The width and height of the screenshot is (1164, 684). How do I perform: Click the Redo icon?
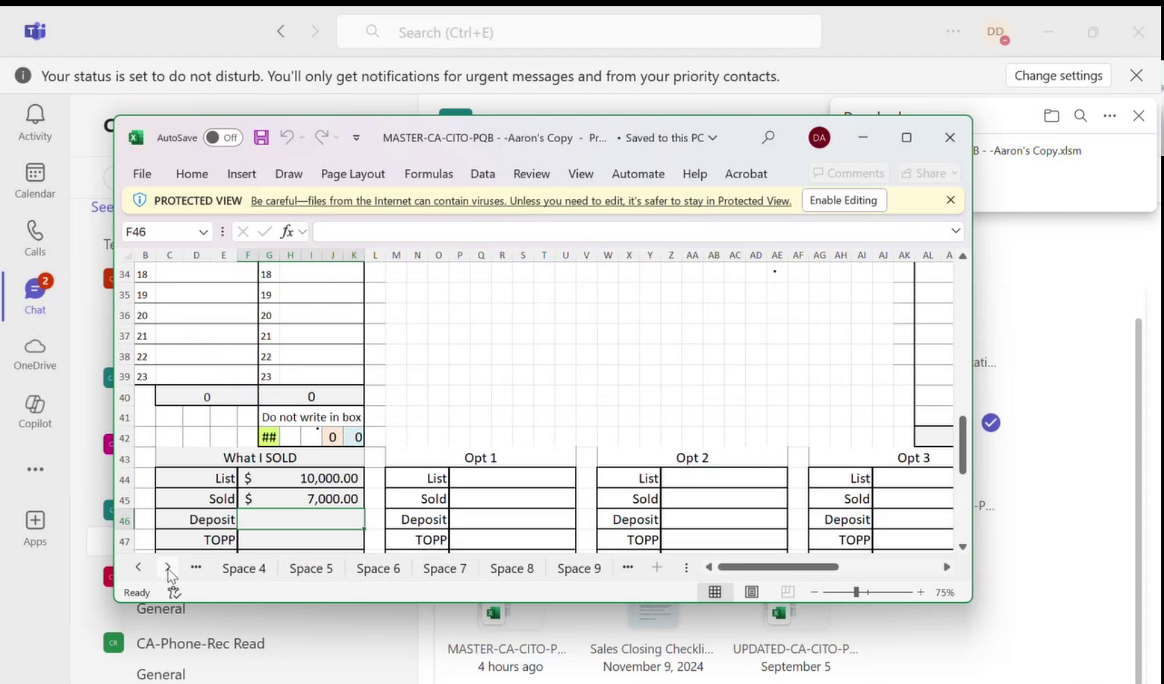pos(320,137)
